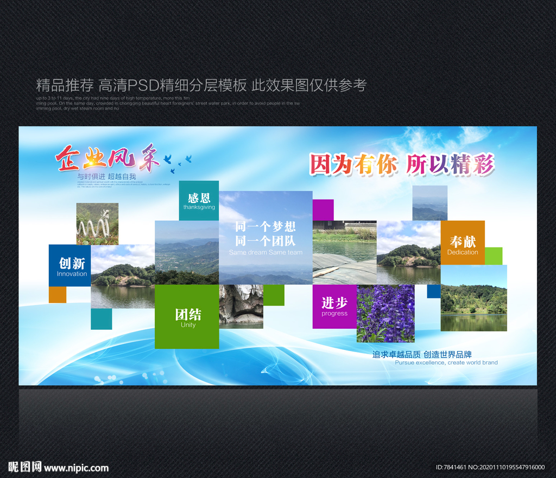Click the 追求卓越品质 slogan text
The width and height of the screenshot is (556, 478).
click(422, 355)
